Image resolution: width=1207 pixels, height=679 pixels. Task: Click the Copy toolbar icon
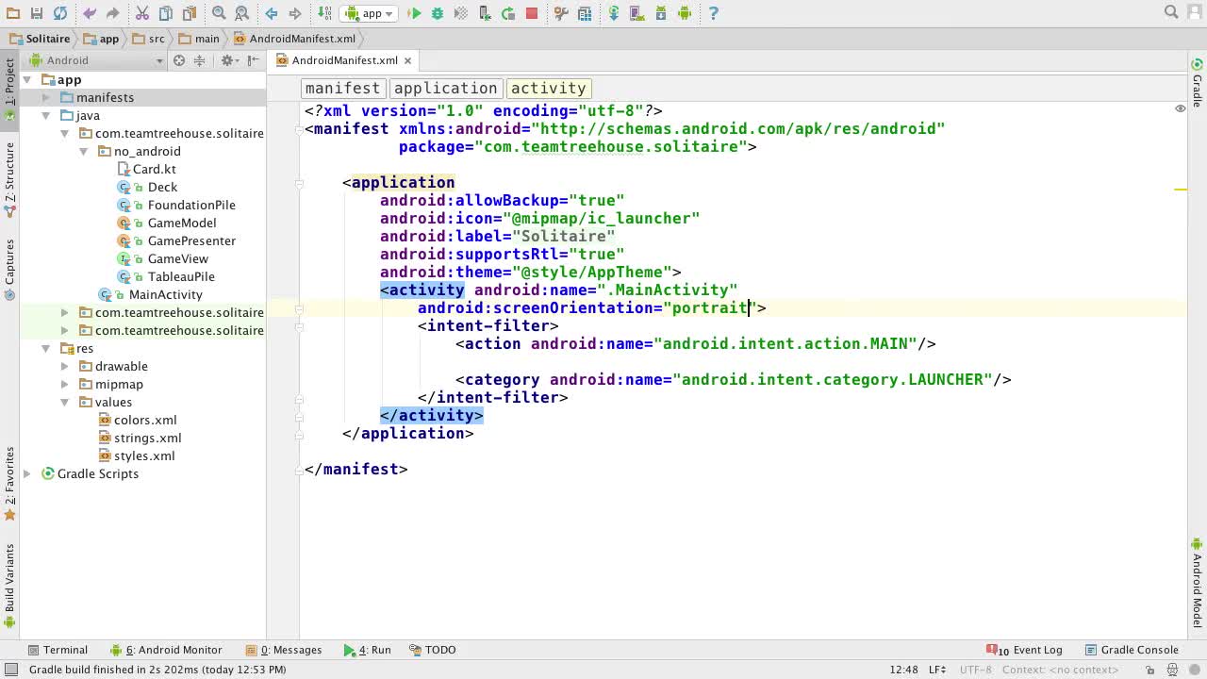(166, 13)
